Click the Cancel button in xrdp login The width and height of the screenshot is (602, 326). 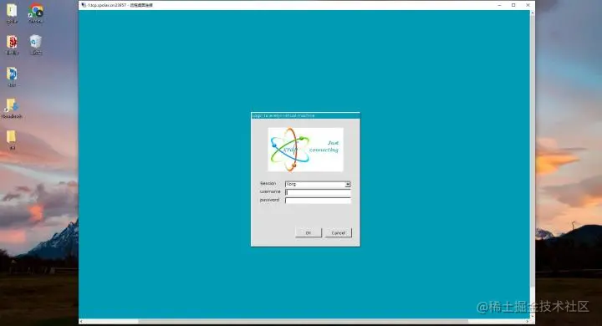(339, 232)
